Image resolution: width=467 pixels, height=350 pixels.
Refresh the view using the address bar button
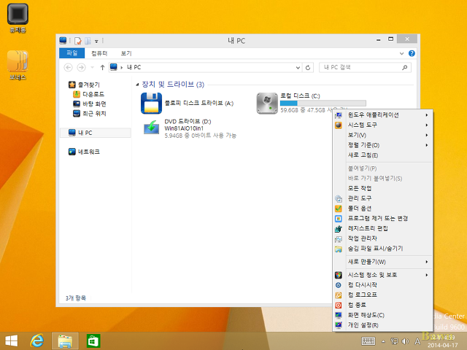click(308, 68)
